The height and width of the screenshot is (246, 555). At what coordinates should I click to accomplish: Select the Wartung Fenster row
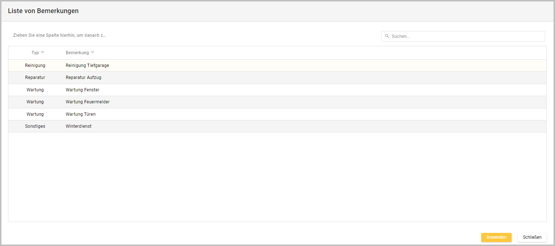tap(83, 90)
